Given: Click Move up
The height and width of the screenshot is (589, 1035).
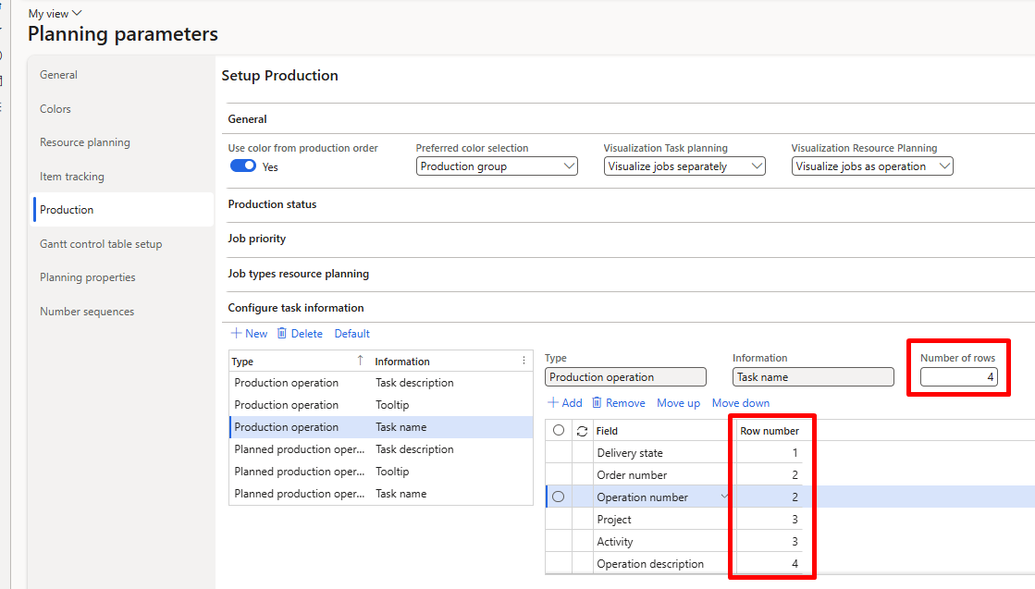Looking at the screenshot, I should coord(678,403).
